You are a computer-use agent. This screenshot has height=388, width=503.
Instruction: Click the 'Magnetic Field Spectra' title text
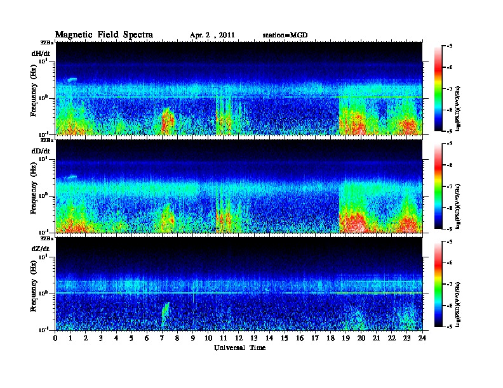click(104, 35)
